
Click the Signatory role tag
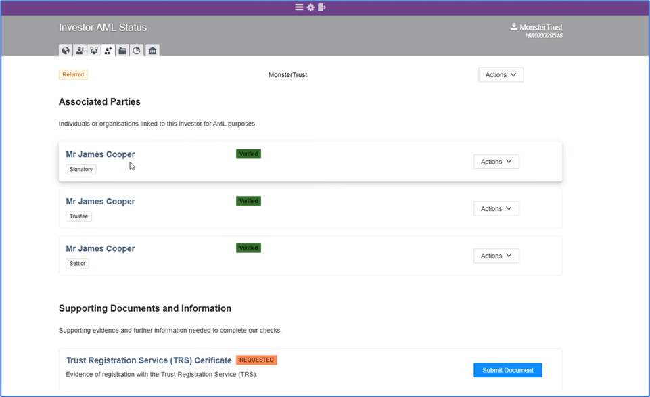[x=81, y=169]
